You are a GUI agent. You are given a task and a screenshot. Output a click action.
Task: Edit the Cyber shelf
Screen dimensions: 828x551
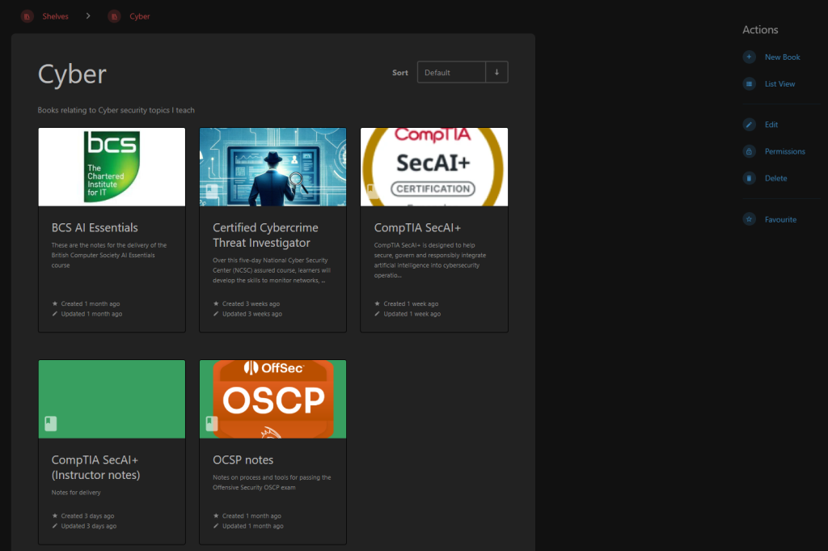(771, 125)
